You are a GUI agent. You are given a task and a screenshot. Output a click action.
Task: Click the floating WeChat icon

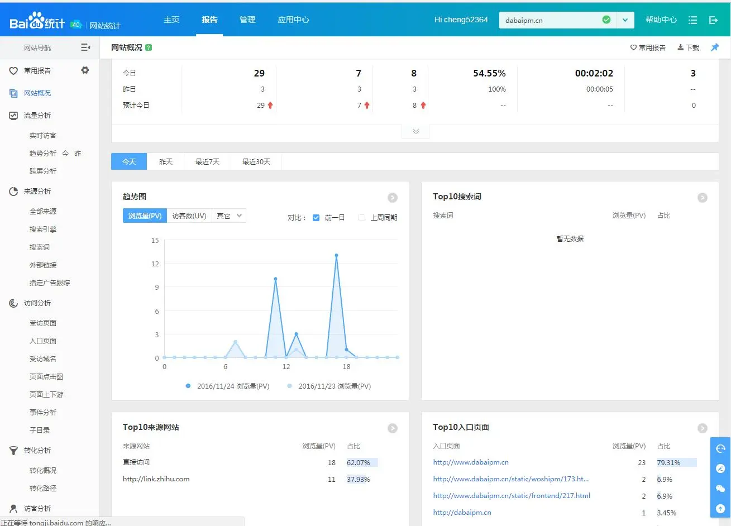[720, 489]
